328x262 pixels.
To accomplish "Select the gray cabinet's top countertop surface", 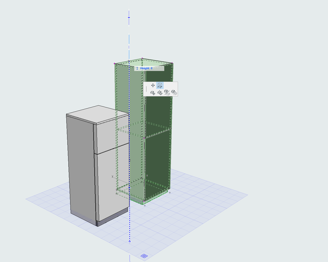I will click(x=97, y=114).
